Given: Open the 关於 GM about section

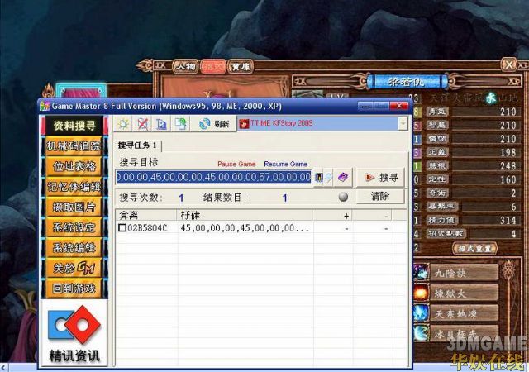Looking at the screenshot, I should 74,268.
